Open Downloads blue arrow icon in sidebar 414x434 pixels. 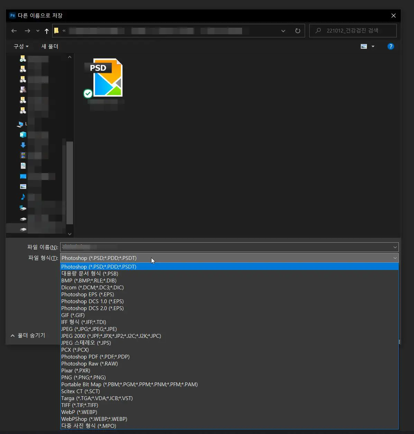click(23, 145)
